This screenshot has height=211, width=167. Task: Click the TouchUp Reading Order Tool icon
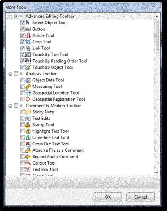[x=28, y=61]
